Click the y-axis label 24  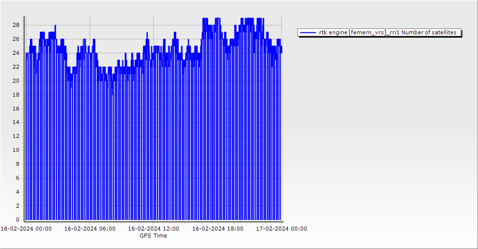point(16,53)
